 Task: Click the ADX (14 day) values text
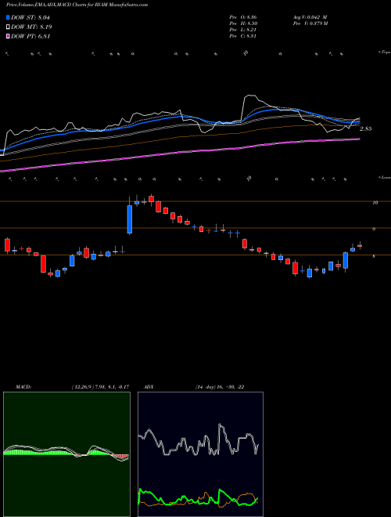point(220,387)
